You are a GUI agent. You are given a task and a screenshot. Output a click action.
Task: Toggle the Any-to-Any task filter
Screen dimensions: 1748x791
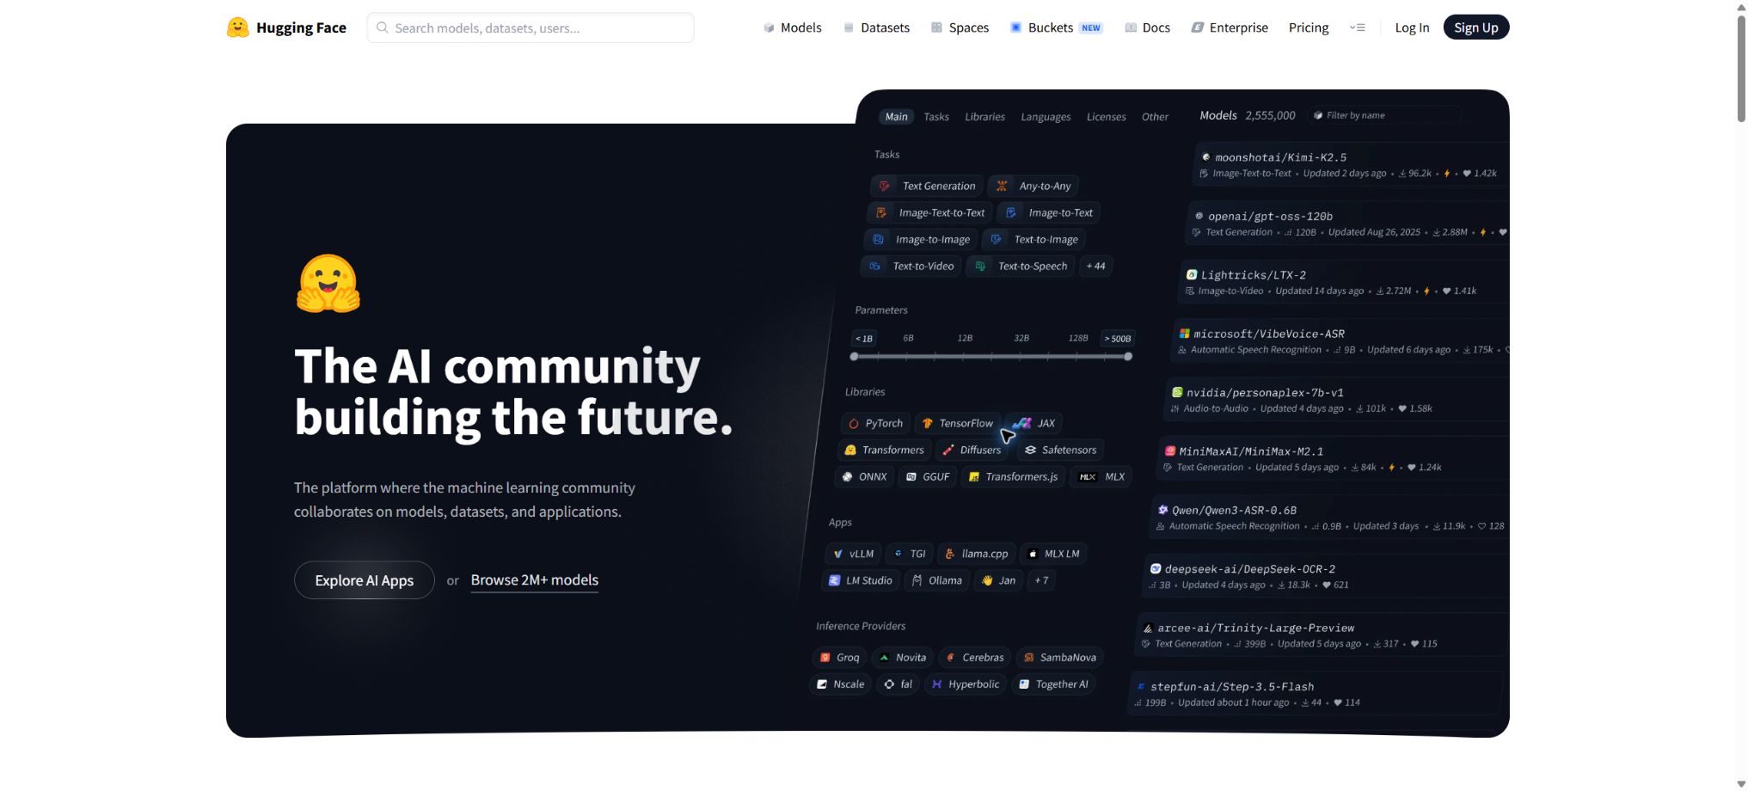click(1033, 186)
